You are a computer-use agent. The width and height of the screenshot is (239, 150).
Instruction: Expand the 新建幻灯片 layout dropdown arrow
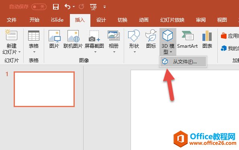[x=19, y=52]
